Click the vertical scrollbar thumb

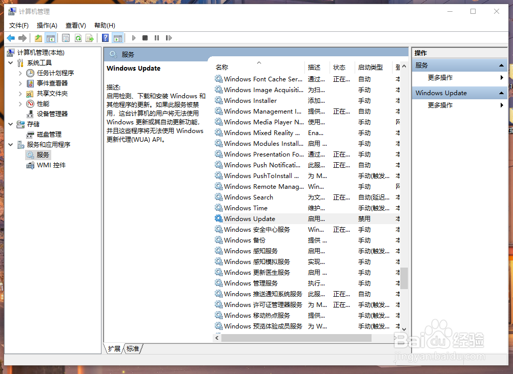[x=404, y=278]
